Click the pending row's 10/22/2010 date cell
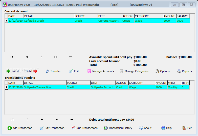The image size is (198, 136). pos(16,87)
